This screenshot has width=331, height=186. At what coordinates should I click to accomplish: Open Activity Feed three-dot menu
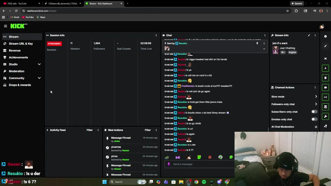(98, 130)
